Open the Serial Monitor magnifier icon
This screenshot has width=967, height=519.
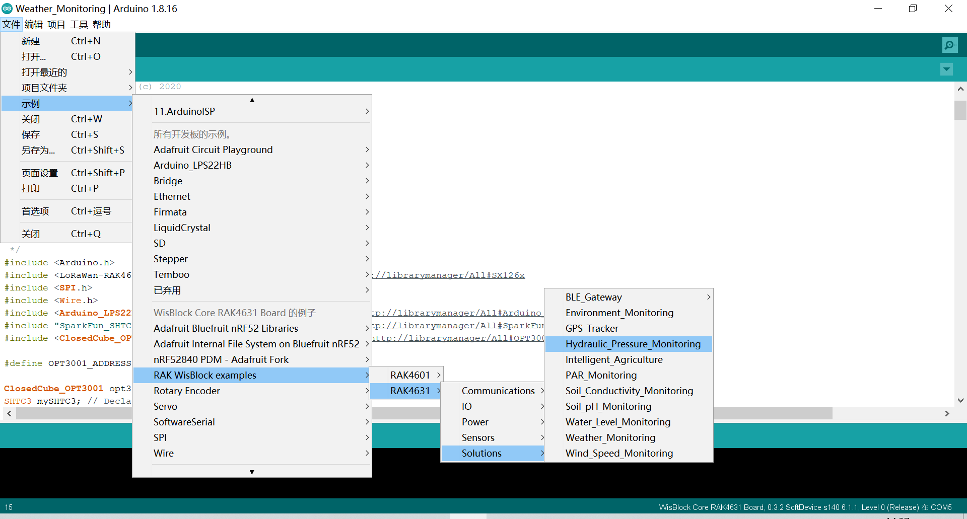coord(949,45)
